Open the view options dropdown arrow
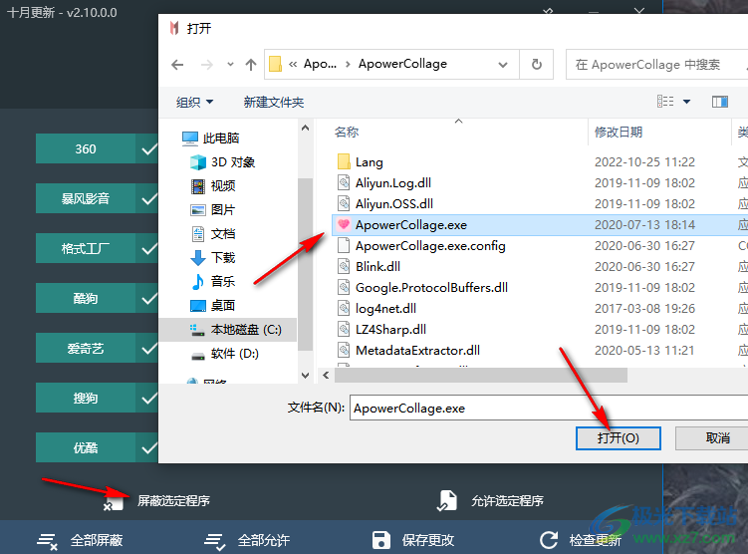 click(686, 102)
